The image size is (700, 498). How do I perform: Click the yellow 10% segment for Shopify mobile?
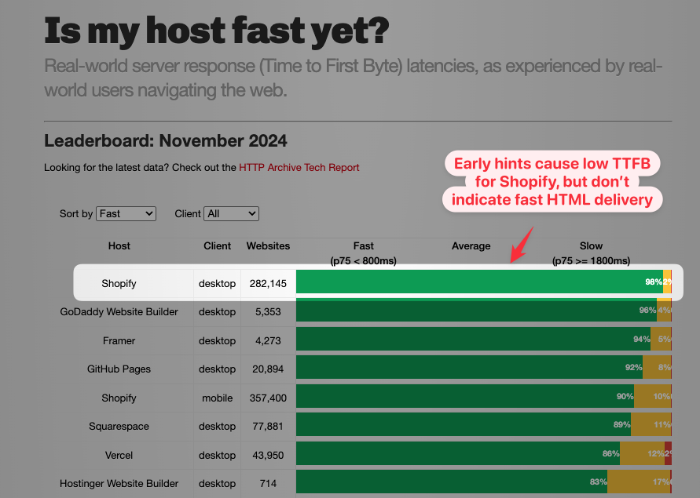click(x=652, y=398)
